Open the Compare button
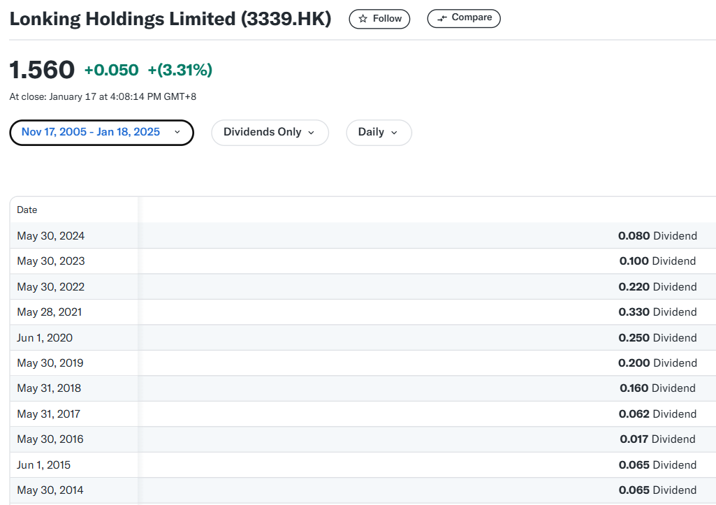Screen dimensions: 716x505 click(464, 18)
